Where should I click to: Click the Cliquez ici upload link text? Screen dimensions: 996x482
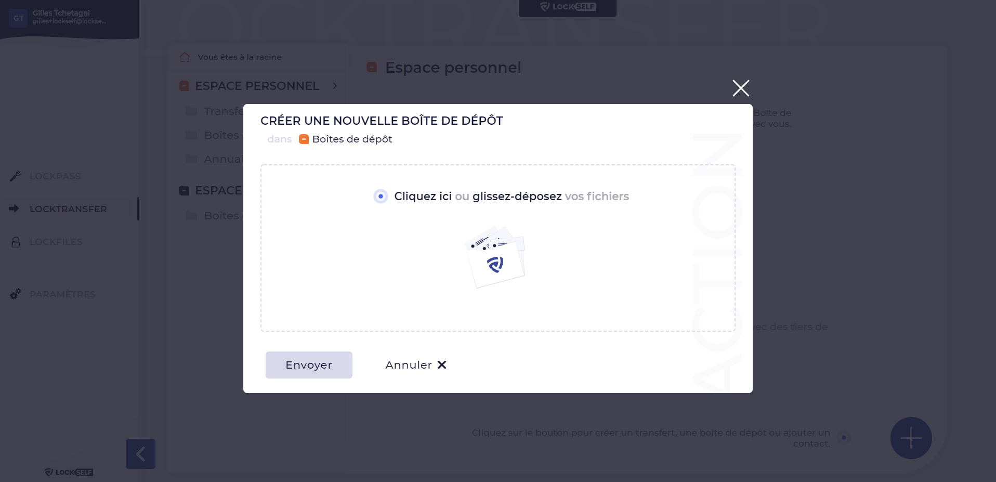(423, 197)
